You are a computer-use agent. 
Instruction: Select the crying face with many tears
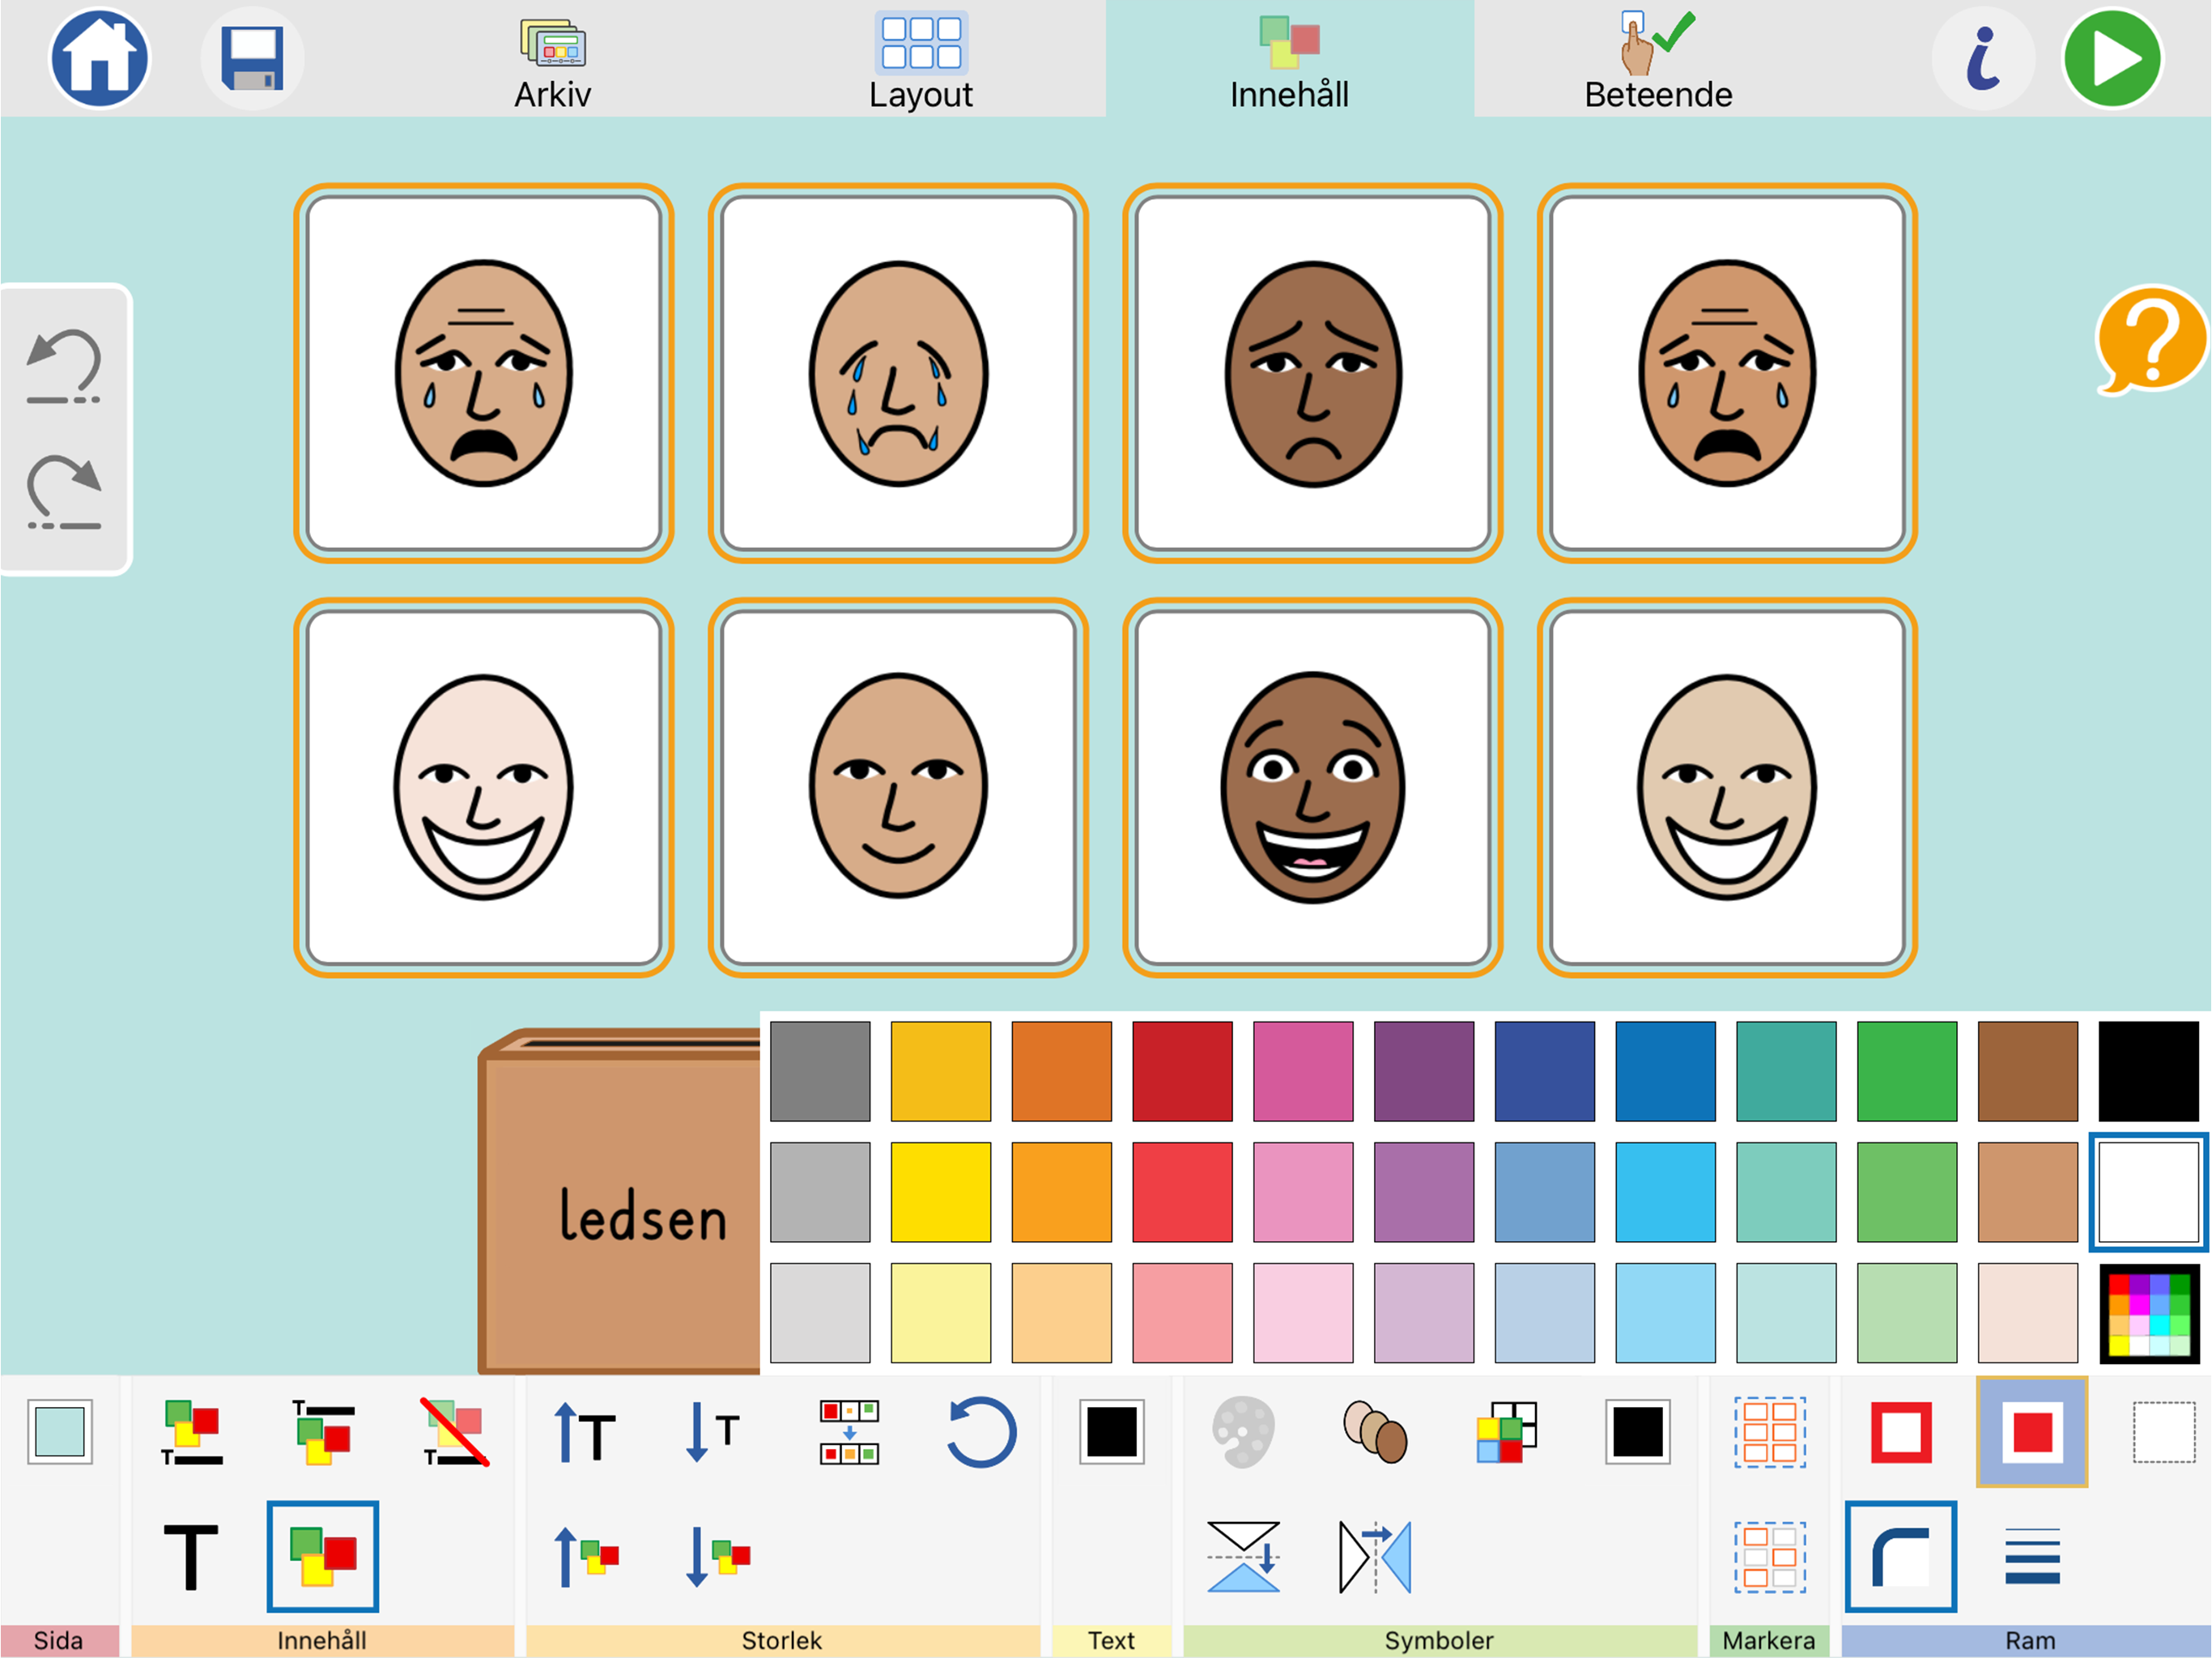[898, 373]
